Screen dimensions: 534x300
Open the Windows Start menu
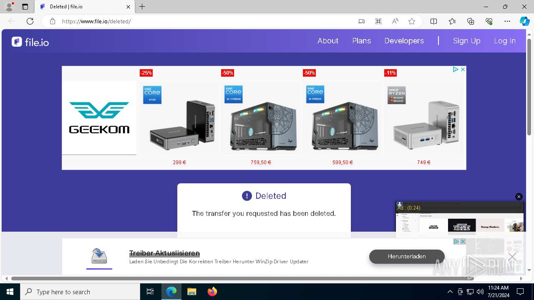click(10, 292)
